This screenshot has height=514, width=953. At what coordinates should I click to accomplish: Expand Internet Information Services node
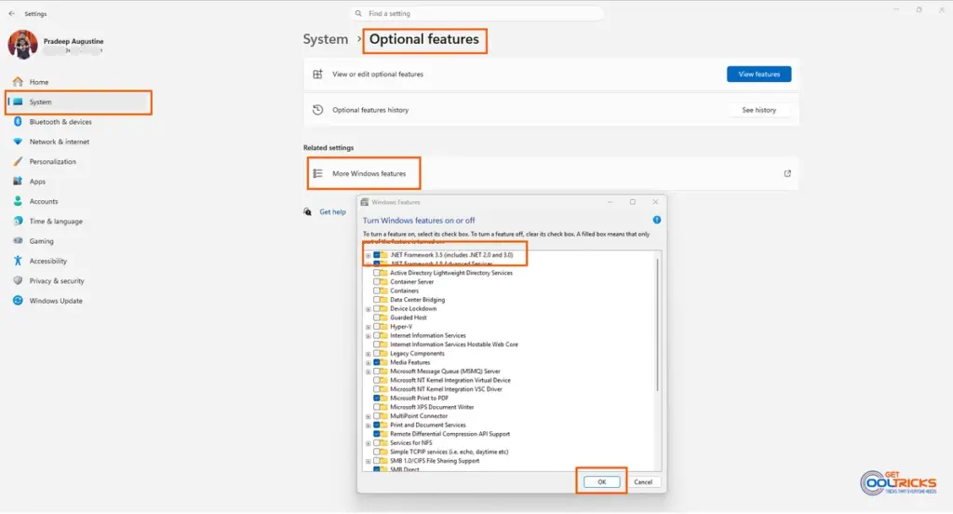click(369, 336)
